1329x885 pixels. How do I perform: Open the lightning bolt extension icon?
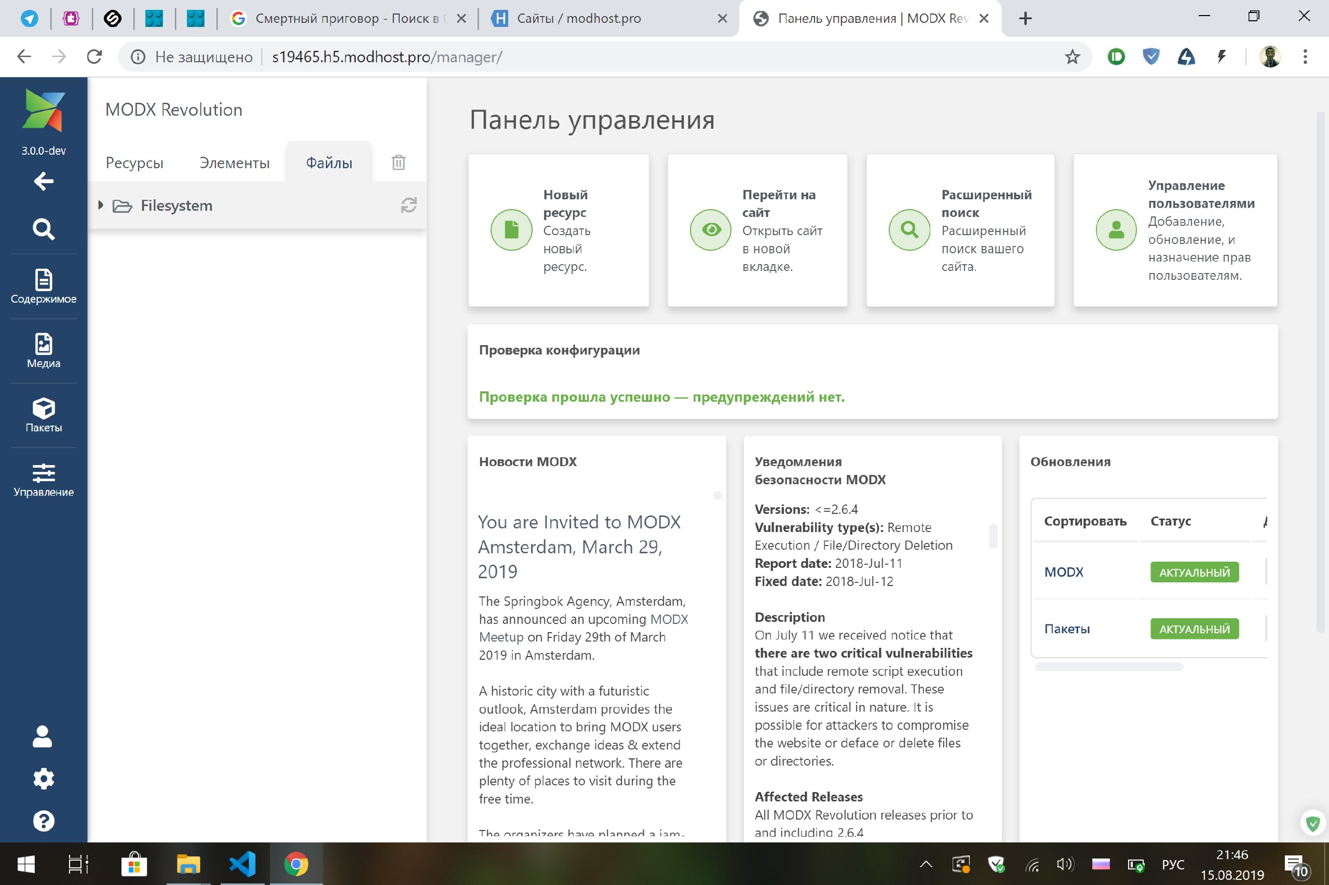tap(1221, 57)
